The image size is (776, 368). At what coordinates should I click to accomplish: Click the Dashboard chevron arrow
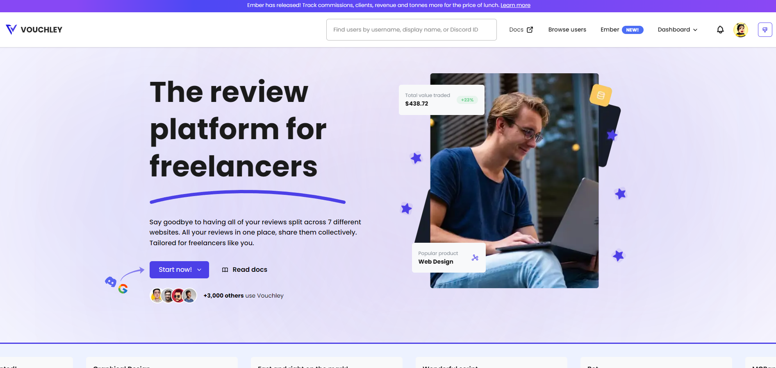point(695,30)
